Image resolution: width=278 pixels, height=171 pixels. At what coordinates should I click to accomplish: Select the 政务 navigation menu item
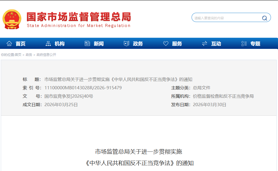(138, 44)
